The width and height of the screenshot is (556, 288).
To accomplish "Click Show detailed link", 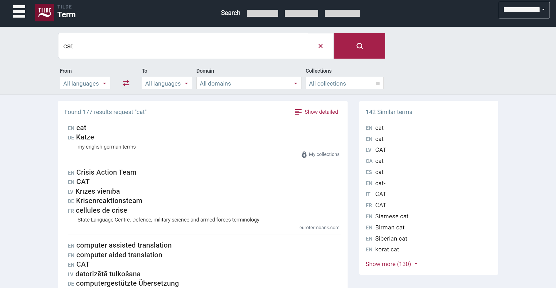I will coord(321,112).
